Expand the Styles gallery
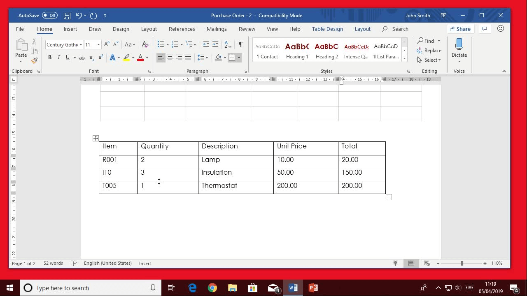The width and height of the screenshot is (527, 296). pos(404,58)
